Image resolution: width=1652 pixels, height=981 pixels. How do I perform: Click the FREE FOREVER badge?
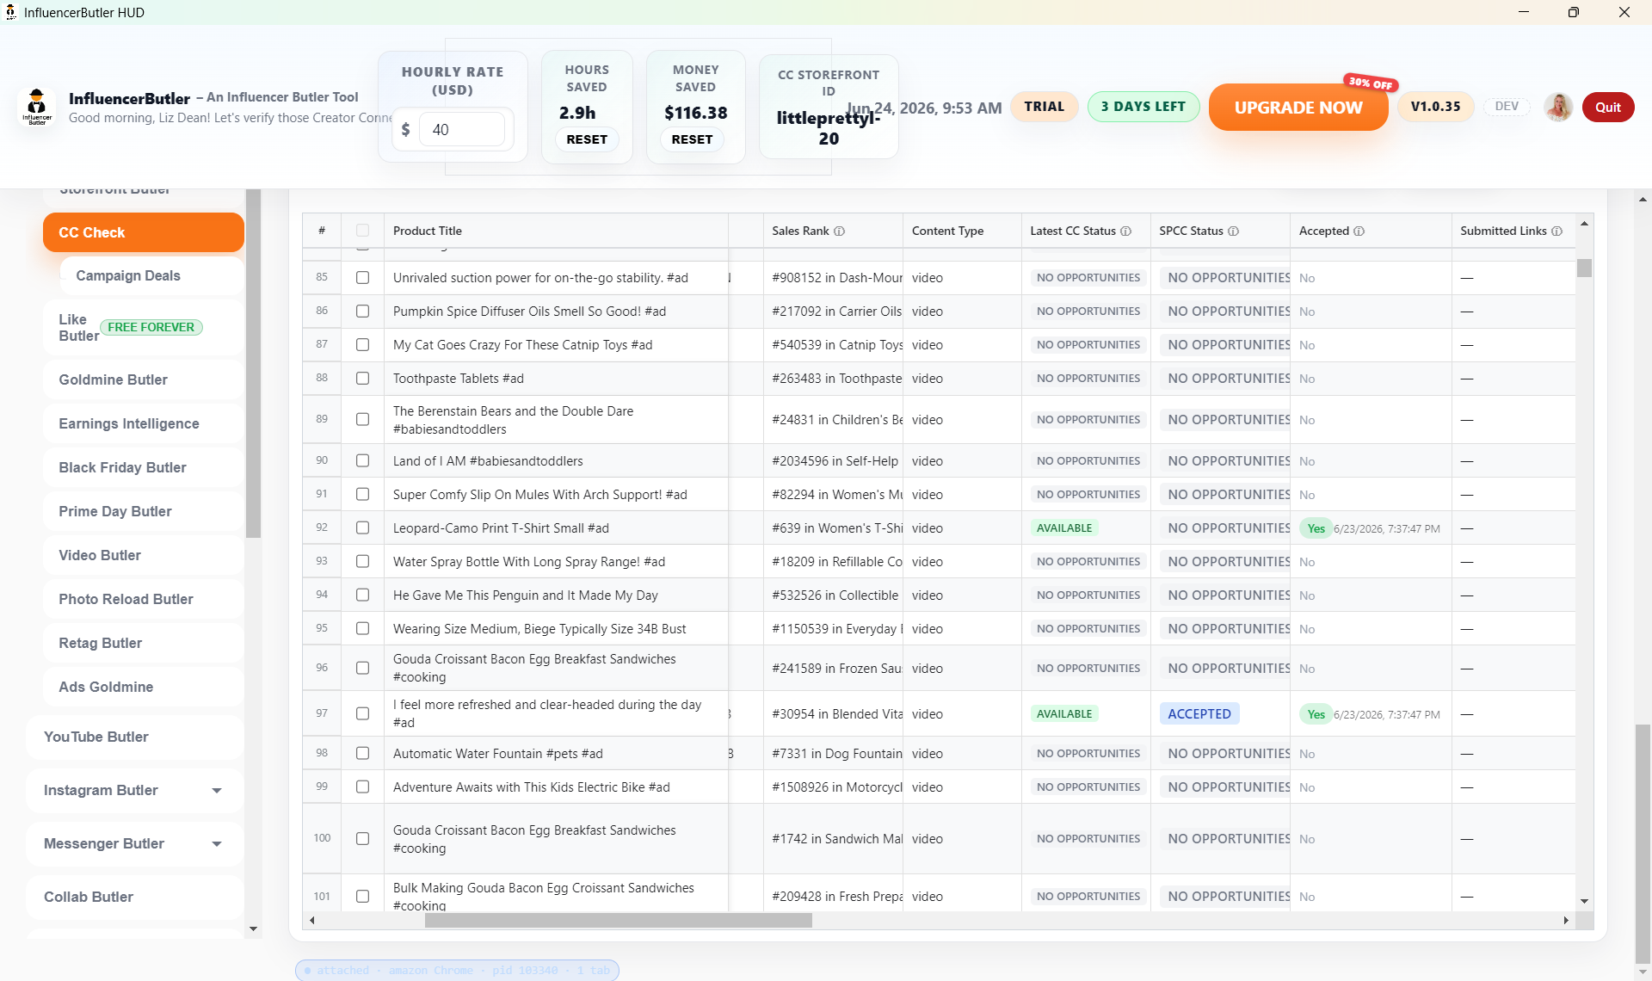tap(151, 328)
